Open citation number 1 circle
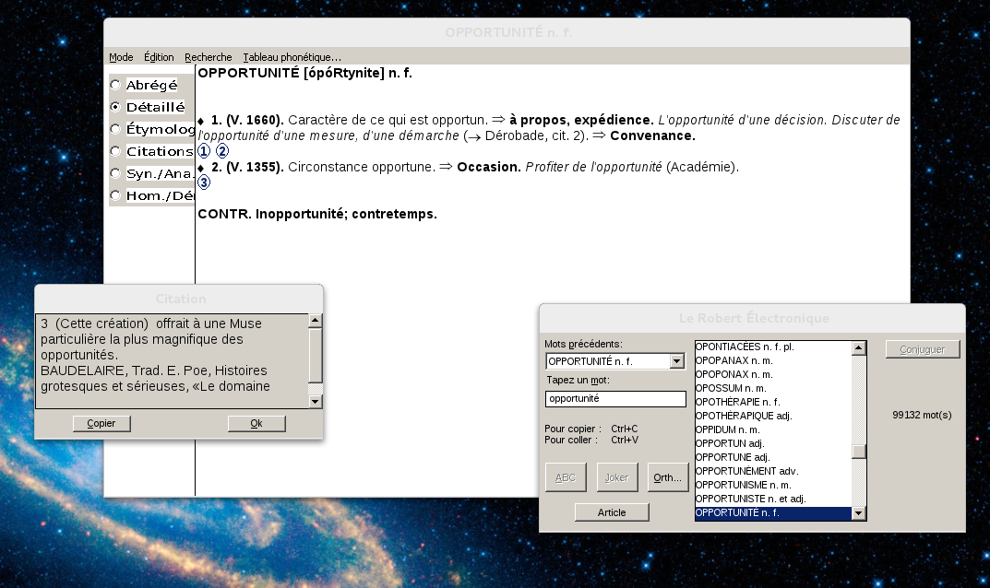990x588 pixels. pyautogui.click(x=204, y=151)
